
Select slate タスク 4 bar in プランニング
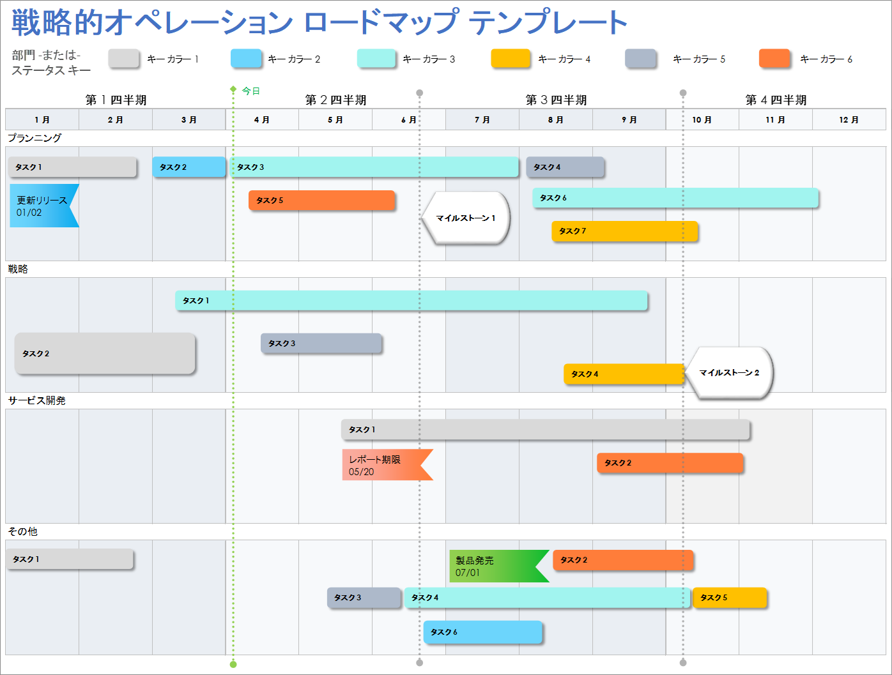coord(565,167)
